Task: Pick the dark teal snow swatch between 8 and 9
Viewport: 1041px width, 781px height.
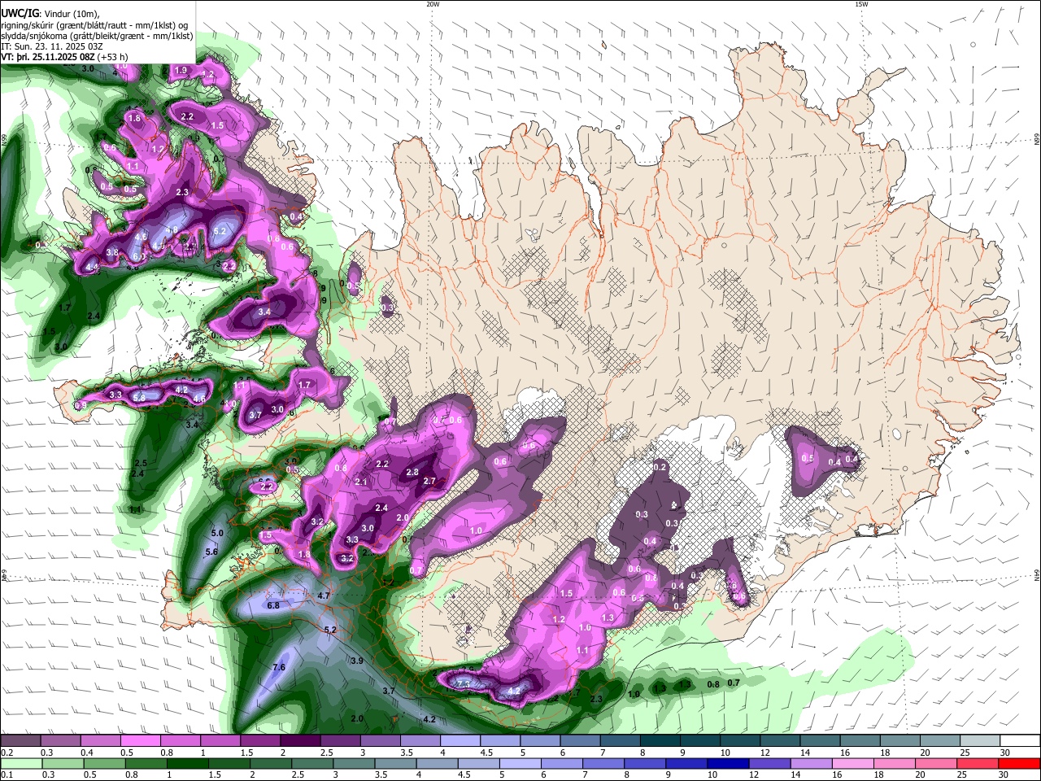Action: [660, 741]
